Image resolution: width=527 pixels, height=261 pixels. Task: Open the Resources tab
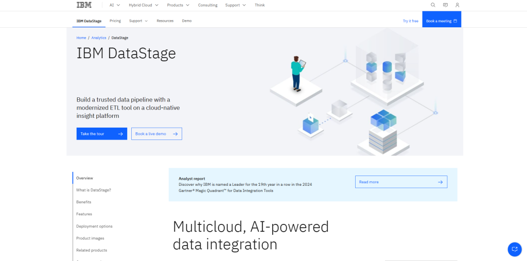pyautogui.click(x=165, y=21)
